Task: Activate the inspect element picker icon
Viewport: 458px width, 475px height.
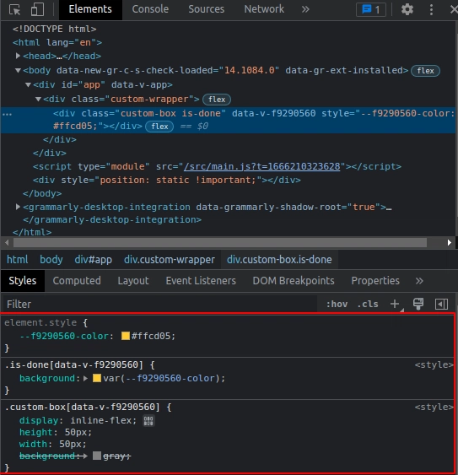Action: coord(14,9)
